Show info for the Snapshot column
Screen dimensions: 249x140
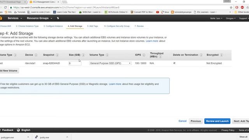point(57,55)
